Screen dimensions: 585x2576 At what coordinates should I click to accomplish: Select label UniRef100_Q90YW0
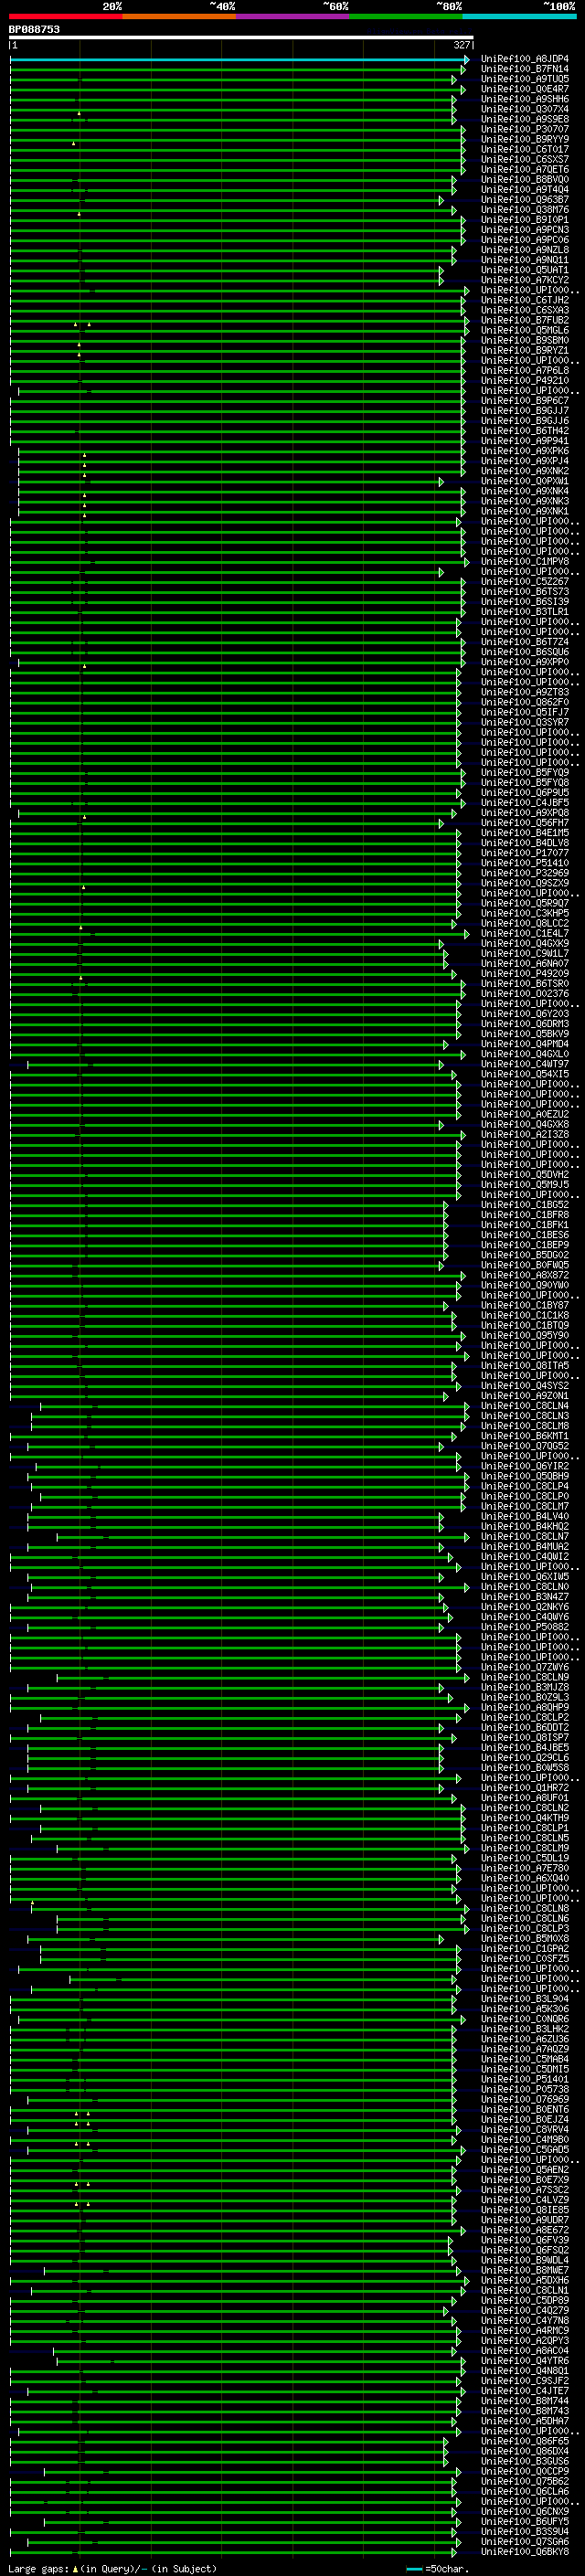525,1285
